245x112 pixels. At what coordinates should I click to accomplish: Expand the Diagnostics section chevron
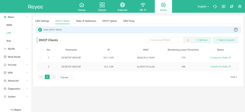point(27,88)
